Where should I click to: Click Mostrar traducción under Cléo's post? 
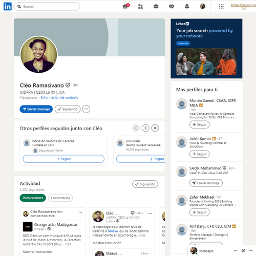click(107, 243)
